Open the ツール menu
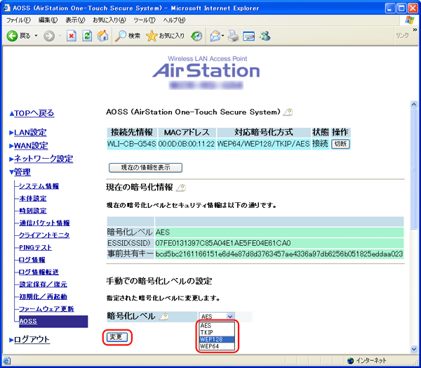Screen dimensions: 421x368 [144, 20]
